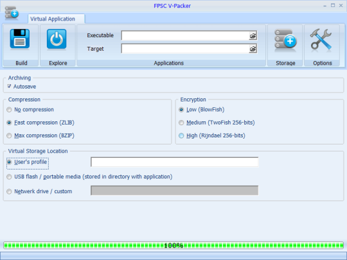
Task: Click the Storage label
Action: (x=285, y=63)
